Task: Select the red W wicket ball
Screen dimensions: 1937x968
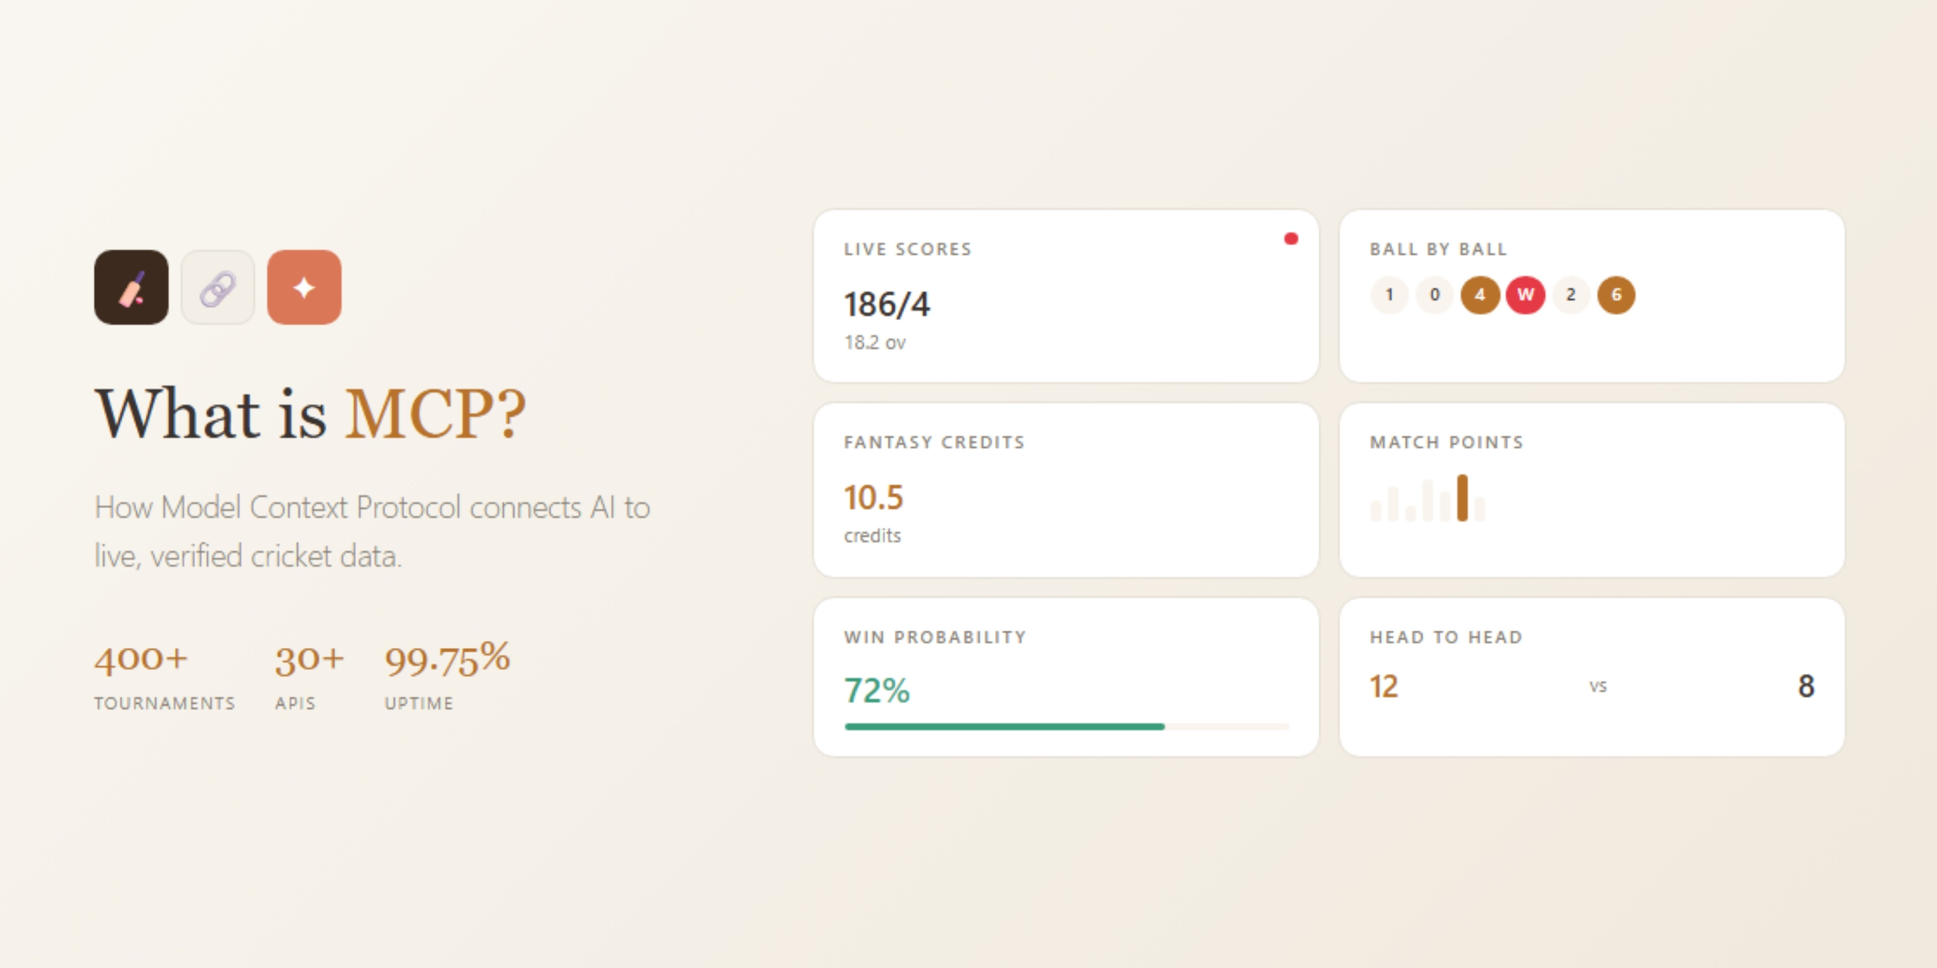Action: coord(1525,294)
